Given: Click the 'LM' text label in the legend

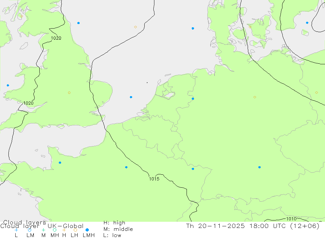Looking at the screenshot, I should pyautogui.click(x=30, y=235).
